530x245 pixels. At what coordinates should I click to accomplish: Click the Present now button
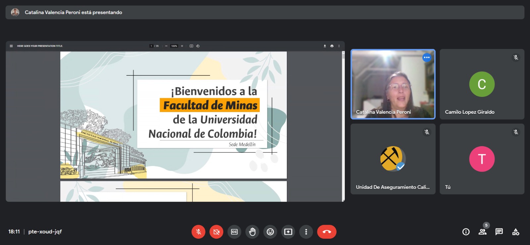(288, 232)
